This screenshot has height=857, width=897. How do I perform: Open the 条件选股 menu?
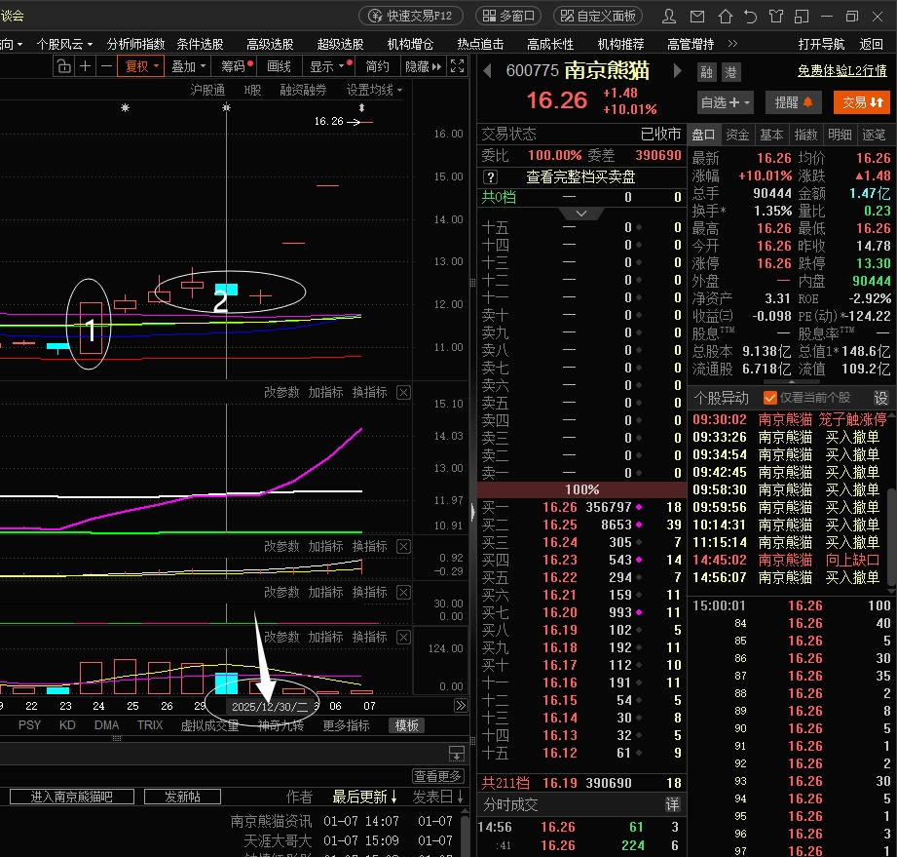200,44
